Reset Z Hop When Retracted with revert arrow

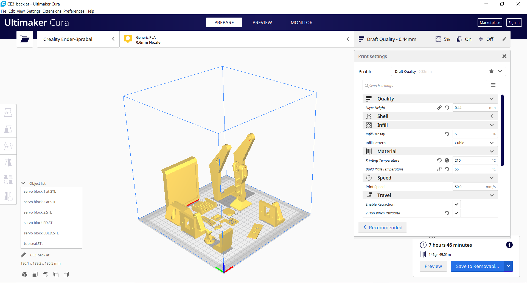click(447, 213)
